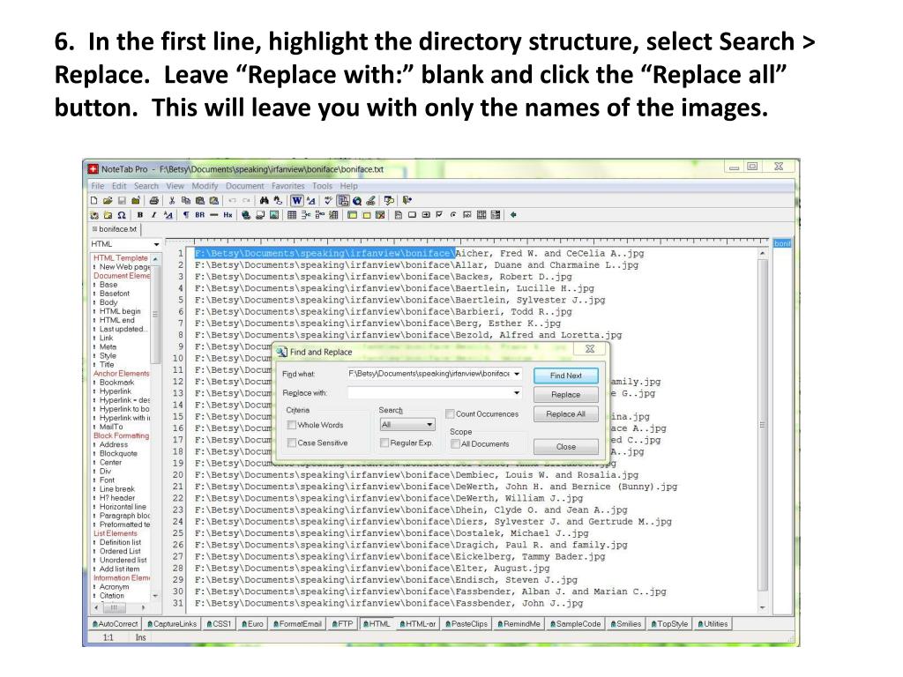
Task: Click line 26 text 'Dragich, Paul R. and family.jpg'
Action: 541,545
